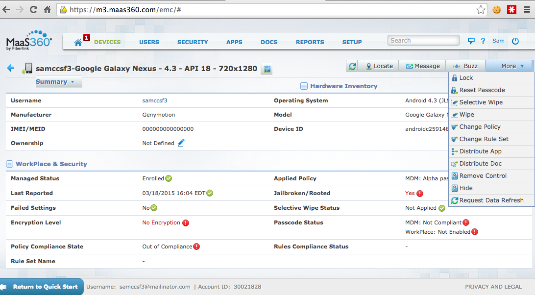
Task: Collapse the Hardware Inventory section
Action: coord(304,86)
